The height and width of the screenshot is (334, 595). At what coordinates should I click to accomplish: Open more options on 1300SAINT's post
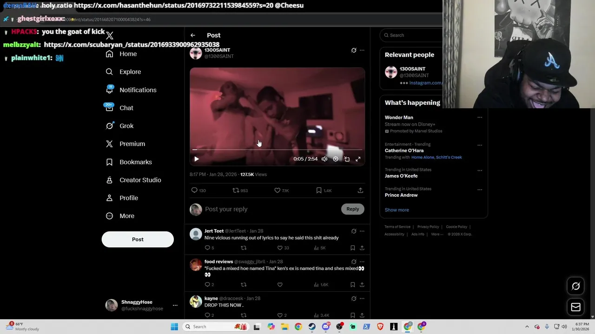click(362, 50)
